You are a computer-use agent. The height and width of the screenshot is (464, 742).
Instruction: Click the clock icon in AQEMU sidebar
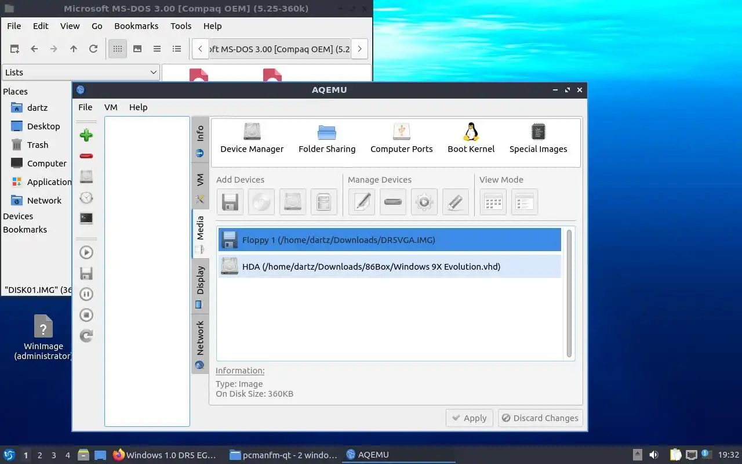click(x=86, y=198)
